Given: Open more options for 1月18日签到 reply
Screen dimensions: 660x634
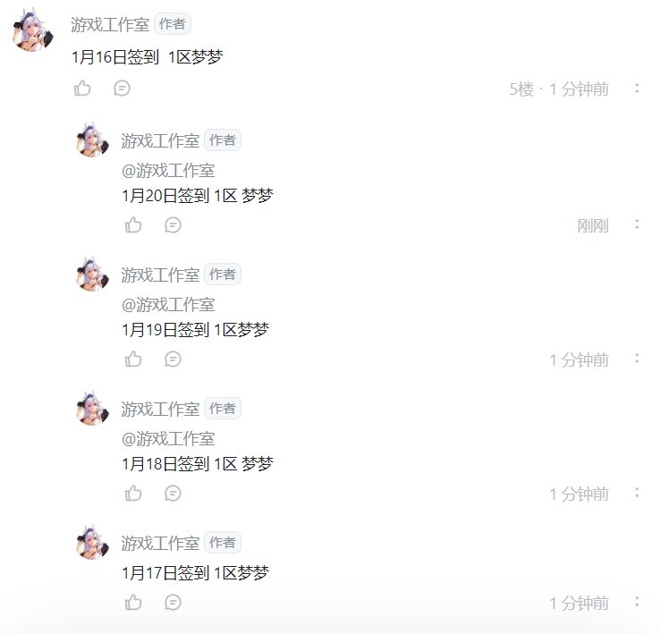Looking at the screenshot, I should 637,493.
